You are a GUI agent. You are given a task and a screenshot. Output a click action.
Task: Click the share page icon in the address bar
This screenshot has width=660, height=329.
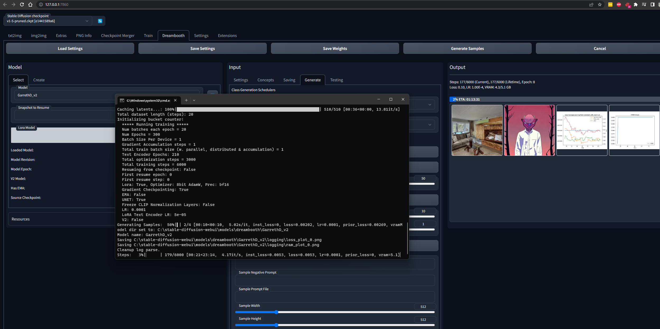tap(591, 4)
